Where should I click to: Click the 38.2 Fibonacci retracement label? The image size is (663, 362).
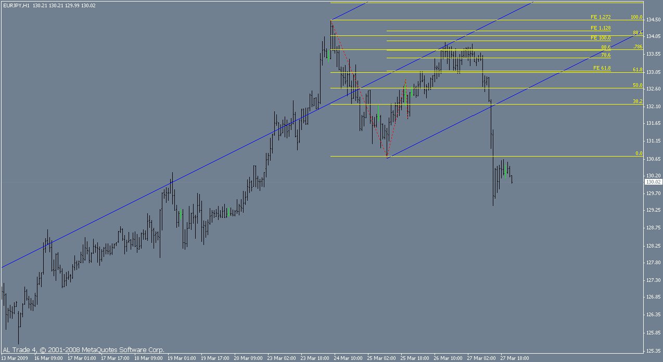(637, 101)
